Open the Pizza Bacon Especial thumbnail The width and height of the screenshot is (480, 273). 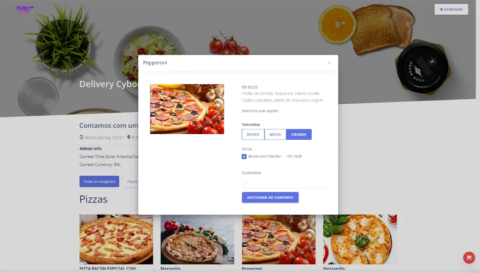coord(116,239)
